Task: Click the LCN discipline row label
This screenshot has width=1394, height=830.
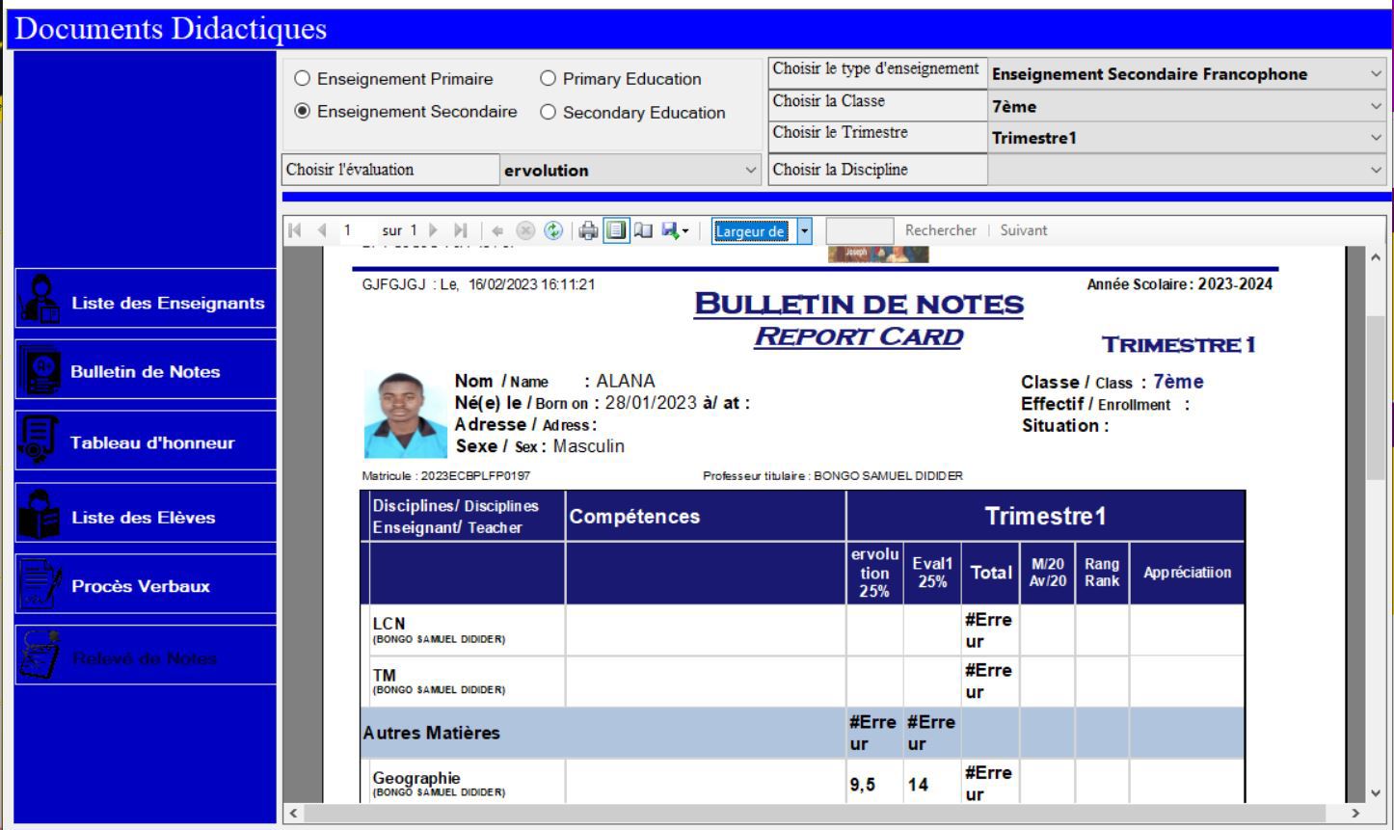Action: pos(389,624)
